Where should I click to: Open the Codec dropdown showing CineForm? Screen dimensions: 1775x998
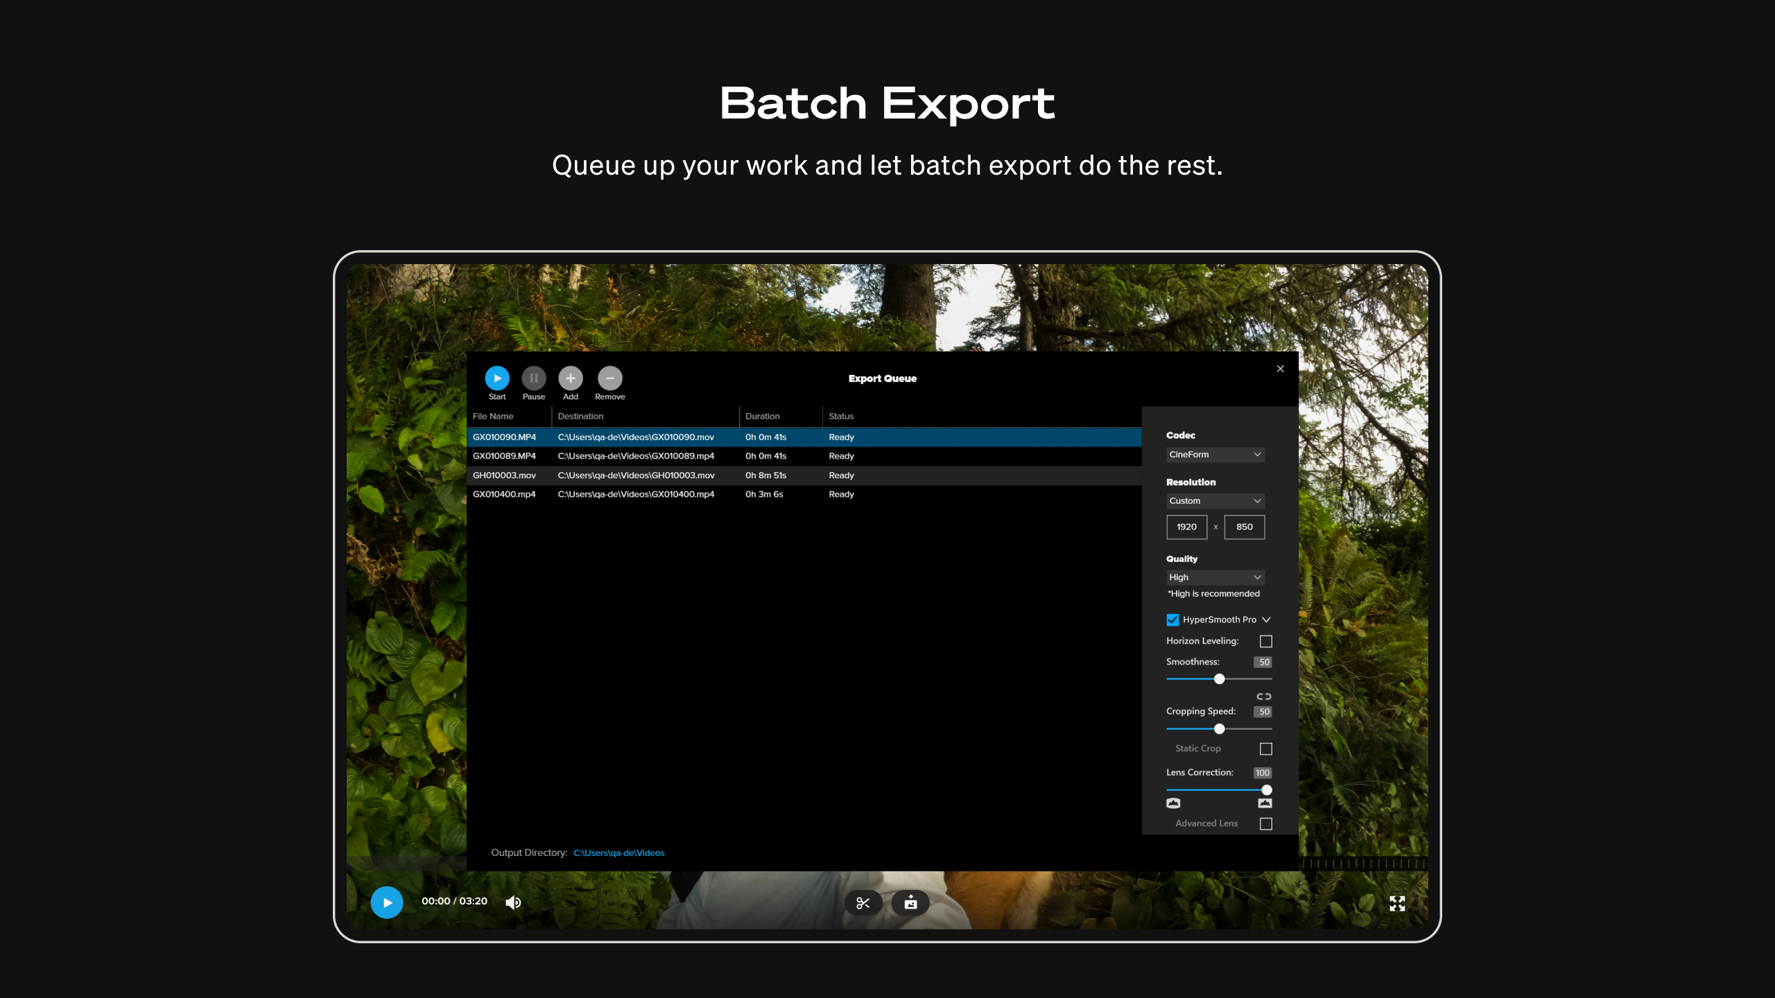click(1215, 455)
